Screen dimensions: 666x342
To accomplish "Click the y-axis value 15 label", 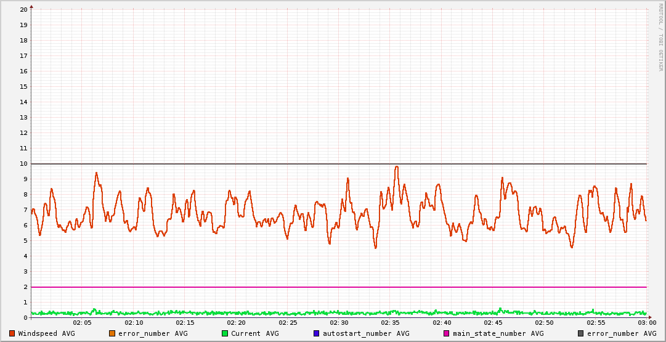I will (23, 86).
